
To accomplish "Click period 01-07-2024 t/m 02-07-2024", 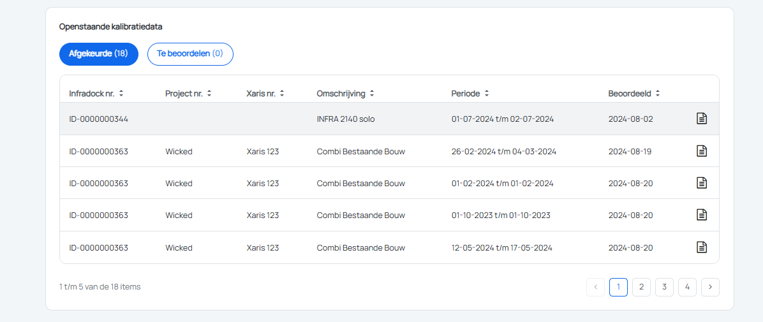I will [503, 119].
